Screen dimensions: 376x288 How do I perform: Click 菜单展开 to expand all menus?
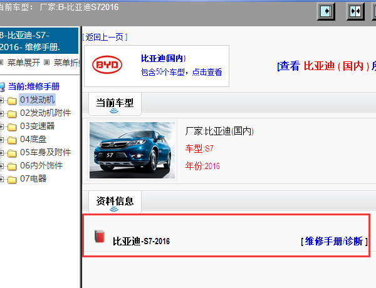click(x=24, y=63)
